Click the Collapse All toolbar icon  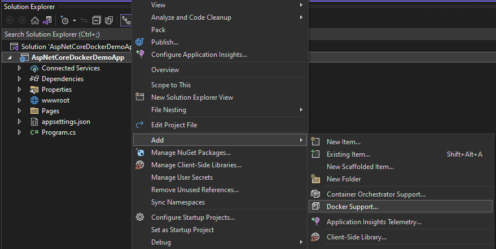96,20
